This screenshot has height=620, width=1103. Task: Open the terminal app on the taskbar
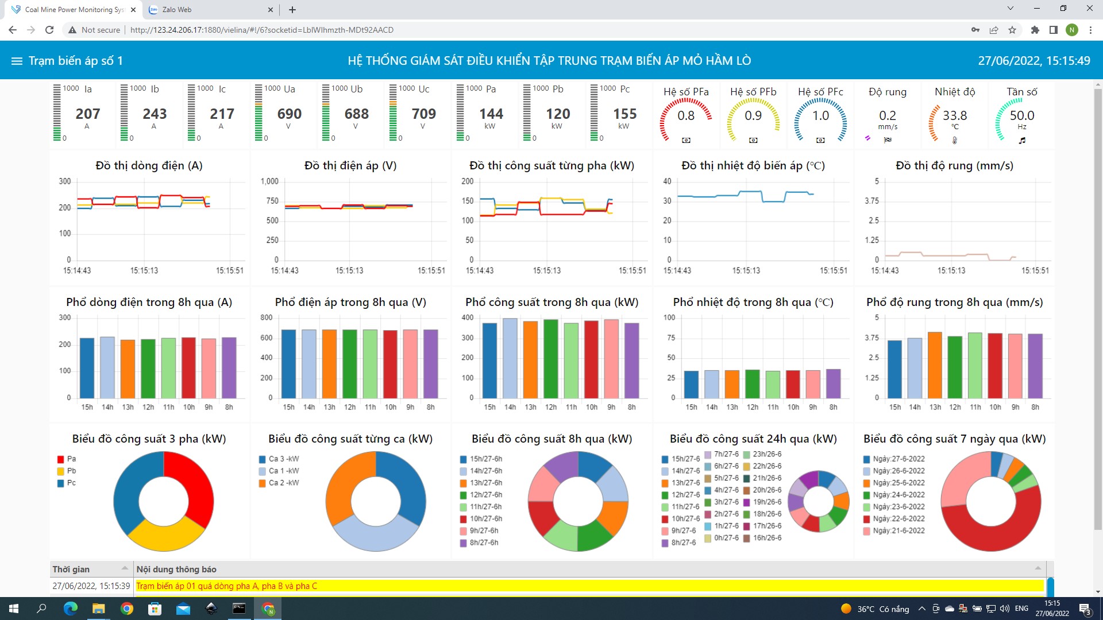[240, 609]
